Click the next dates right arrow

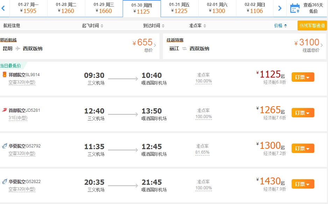279,8
